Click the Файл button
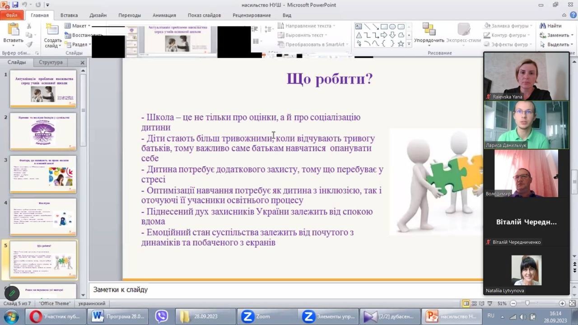The image size is (578, 325). [x=12, y=15]
